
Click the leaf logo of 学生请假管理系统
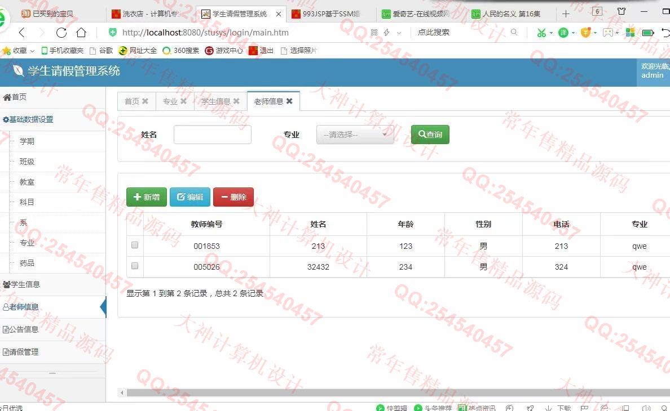coord(18,70)
